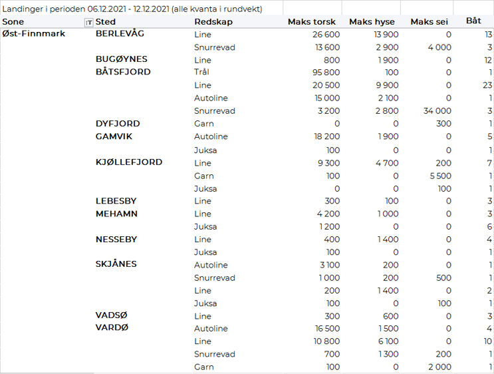Select the SKJÅNES place cell

point(116,264)
